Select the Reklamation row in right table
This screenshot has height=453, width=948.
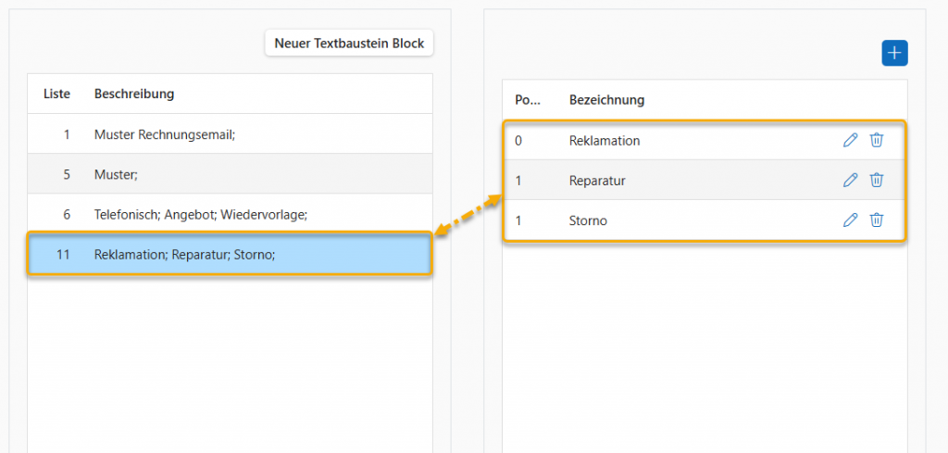click(x=605, y=141)
